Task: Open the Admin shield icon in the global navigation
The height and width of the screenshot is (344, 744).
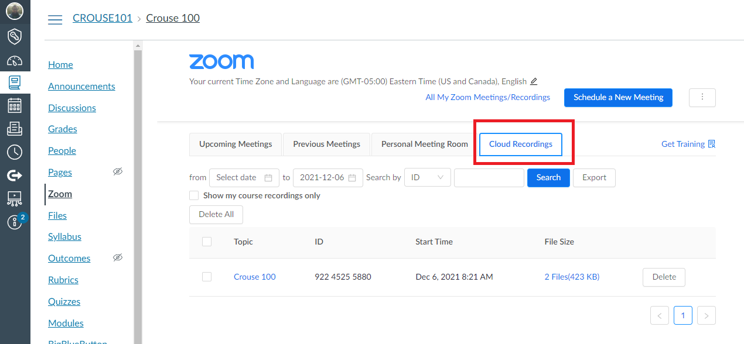Action: (15, 36)
